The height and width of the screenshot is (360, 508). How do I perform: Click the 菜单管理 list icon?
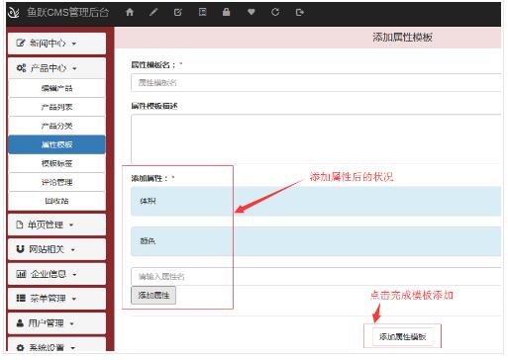(x=21, y=298)
